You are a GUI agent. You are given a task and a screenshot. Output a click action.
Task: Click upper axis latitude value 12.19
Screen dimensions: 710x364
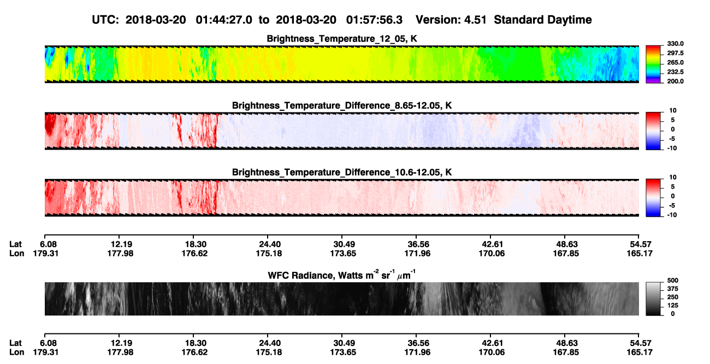pos(119,244)
